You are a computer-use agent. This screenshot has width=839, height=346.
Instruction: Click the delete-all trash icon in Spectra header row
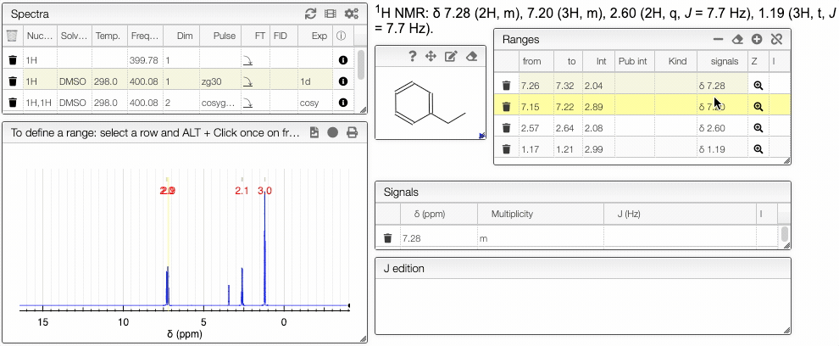click(x=12, y=36)
